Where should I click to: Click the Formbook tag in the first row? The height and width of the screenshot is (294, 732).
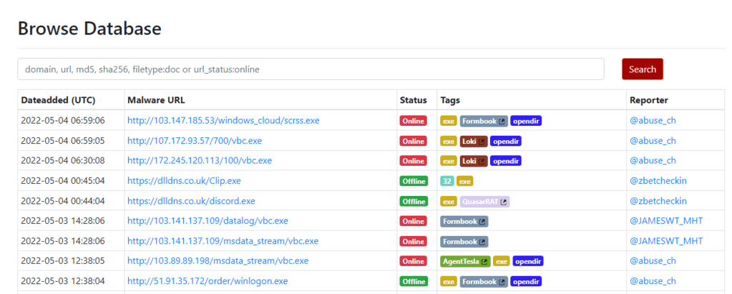[x=484, y=121]
